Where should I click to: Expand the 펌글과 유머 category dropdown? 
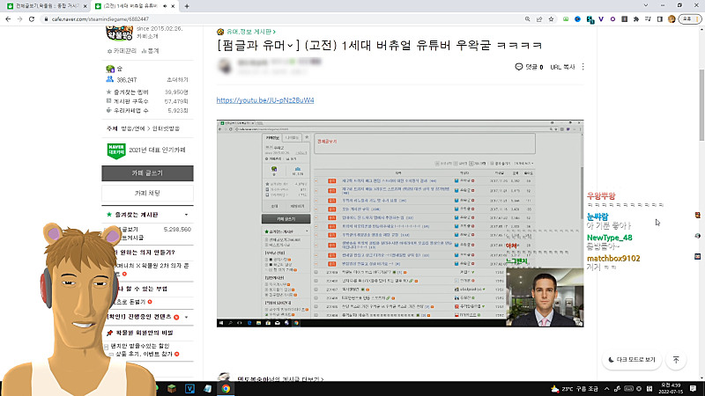click(290, 46)
